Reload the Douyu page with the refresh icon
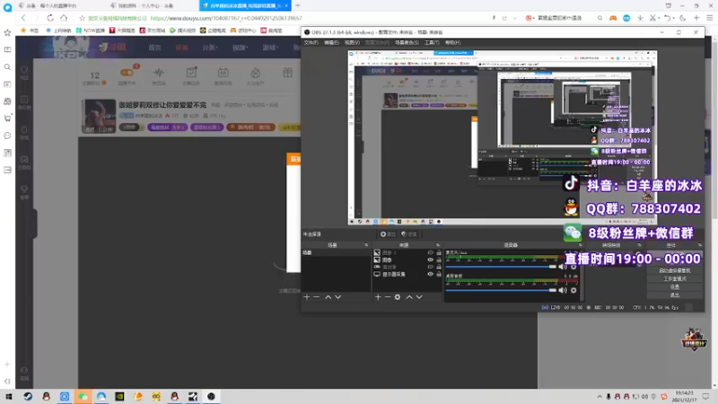This screenshot has height=404, width=718. [50, 18]
